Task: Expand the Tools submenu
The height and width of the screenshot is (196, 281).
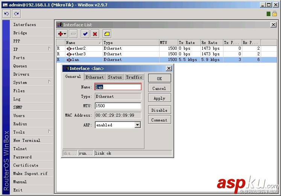Action: [49, 132]
